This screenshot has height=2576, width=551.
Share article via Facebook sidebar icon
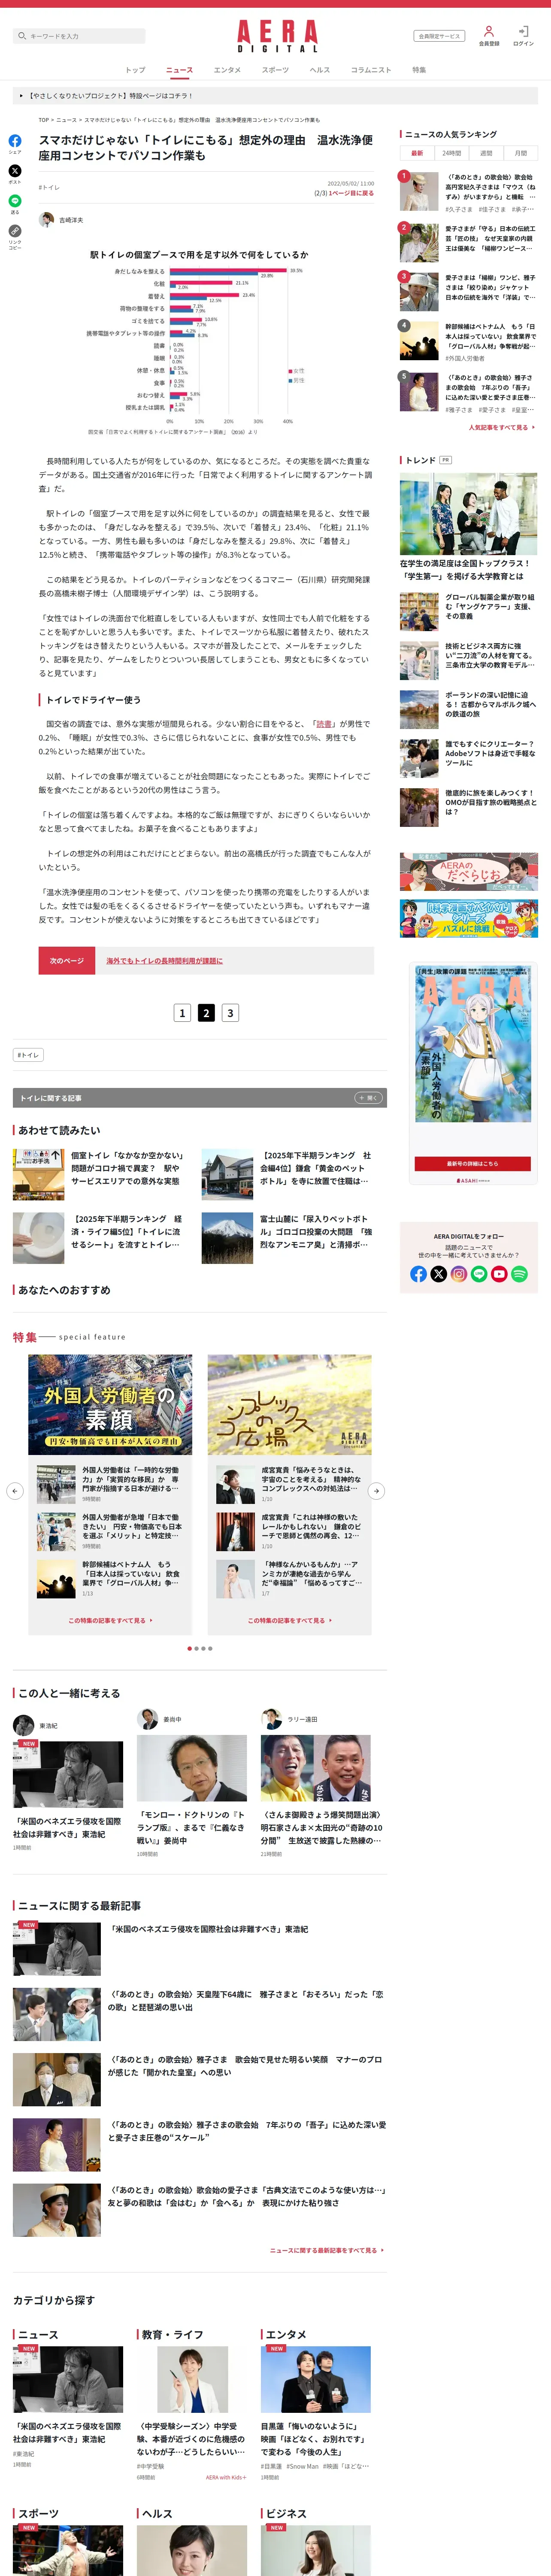[15, 140]
